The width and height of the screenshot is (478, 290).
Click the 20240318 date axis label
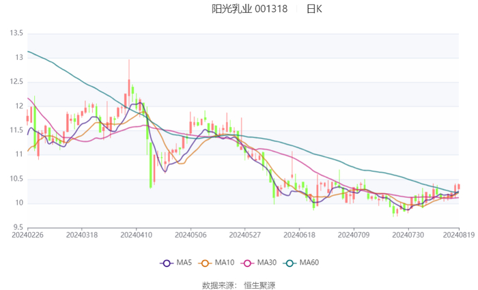pyautogui.click(x=82, y=235)
